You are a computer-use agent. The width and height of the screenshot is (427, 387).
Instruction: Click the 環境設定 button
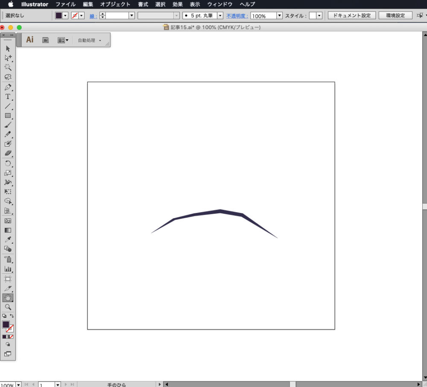[x=395, y=15]
